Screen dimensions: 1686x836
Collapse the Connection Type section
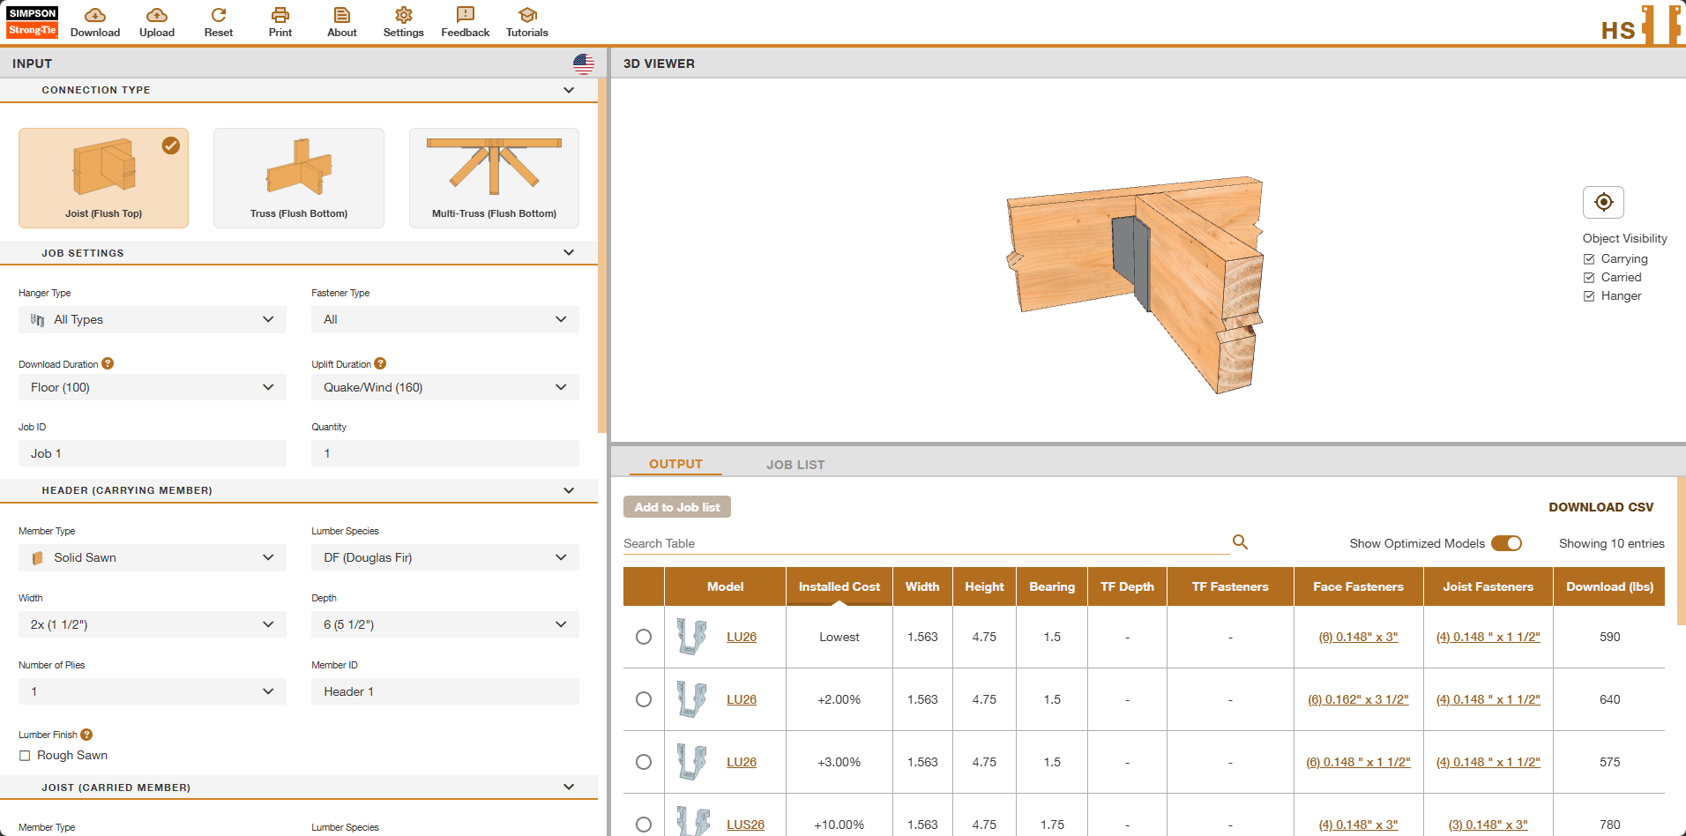(569, 90)
